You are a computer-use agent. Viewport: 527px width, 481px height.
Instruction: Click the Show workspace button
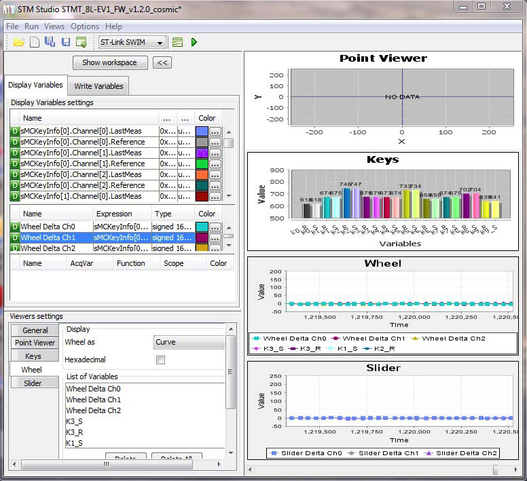(x=109, y=62)
